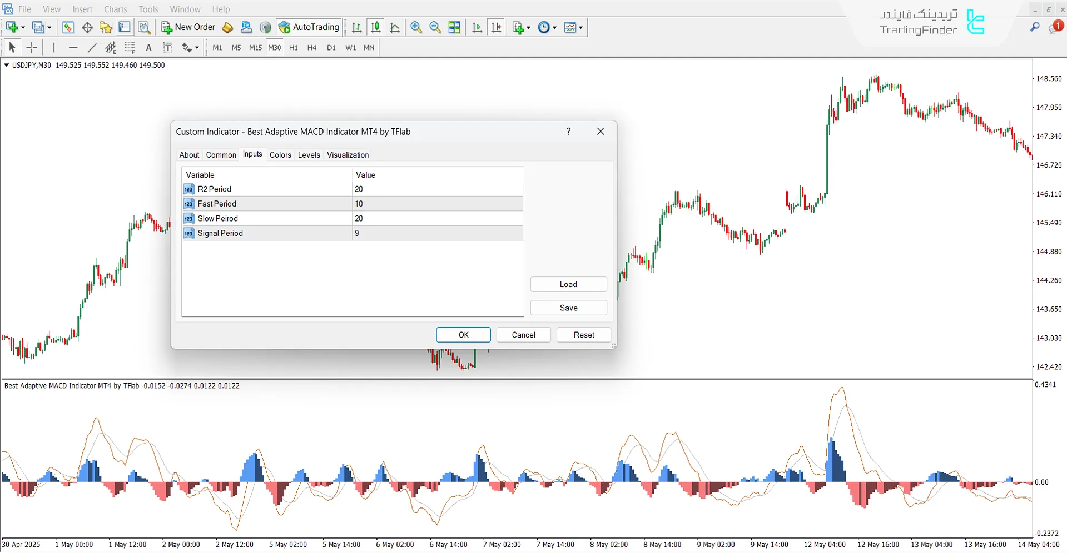Viewport: 1067px width, 553px height.
Task: Click the Fast Period value field
Action: point(438,203)
